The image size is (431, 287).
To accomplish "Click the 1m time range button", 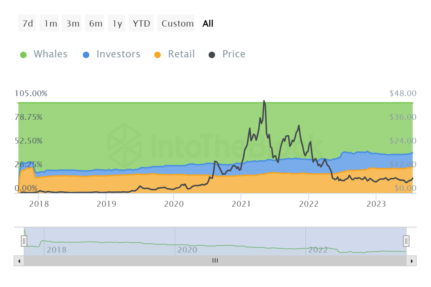I will [x=49, y=23].
